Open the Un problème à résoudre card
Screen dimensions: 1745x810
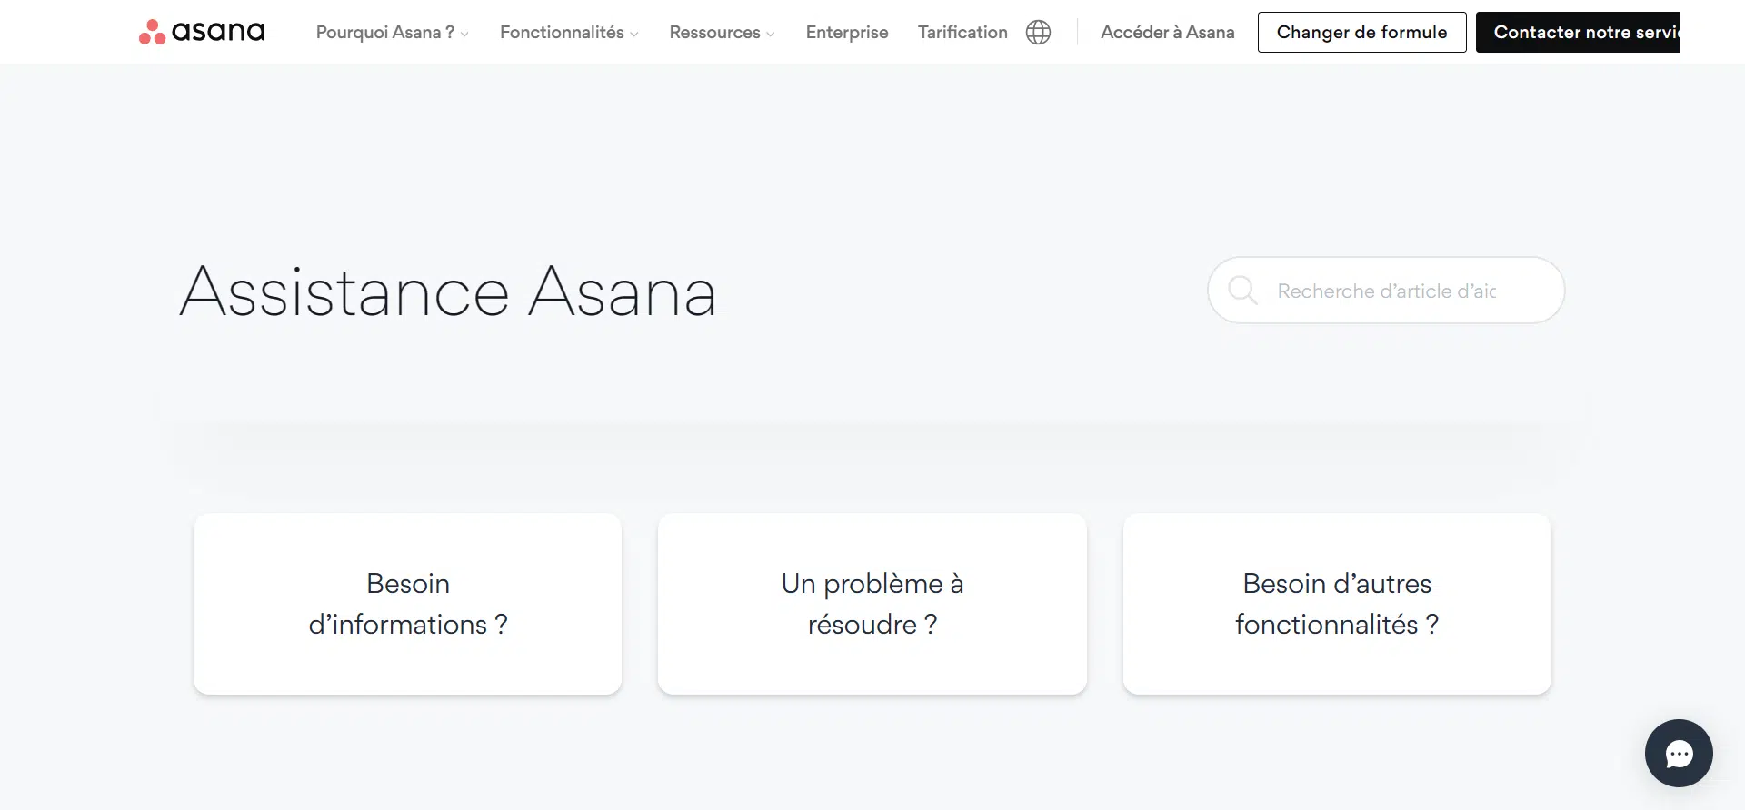pyautogui.click(x=872, y=604)
